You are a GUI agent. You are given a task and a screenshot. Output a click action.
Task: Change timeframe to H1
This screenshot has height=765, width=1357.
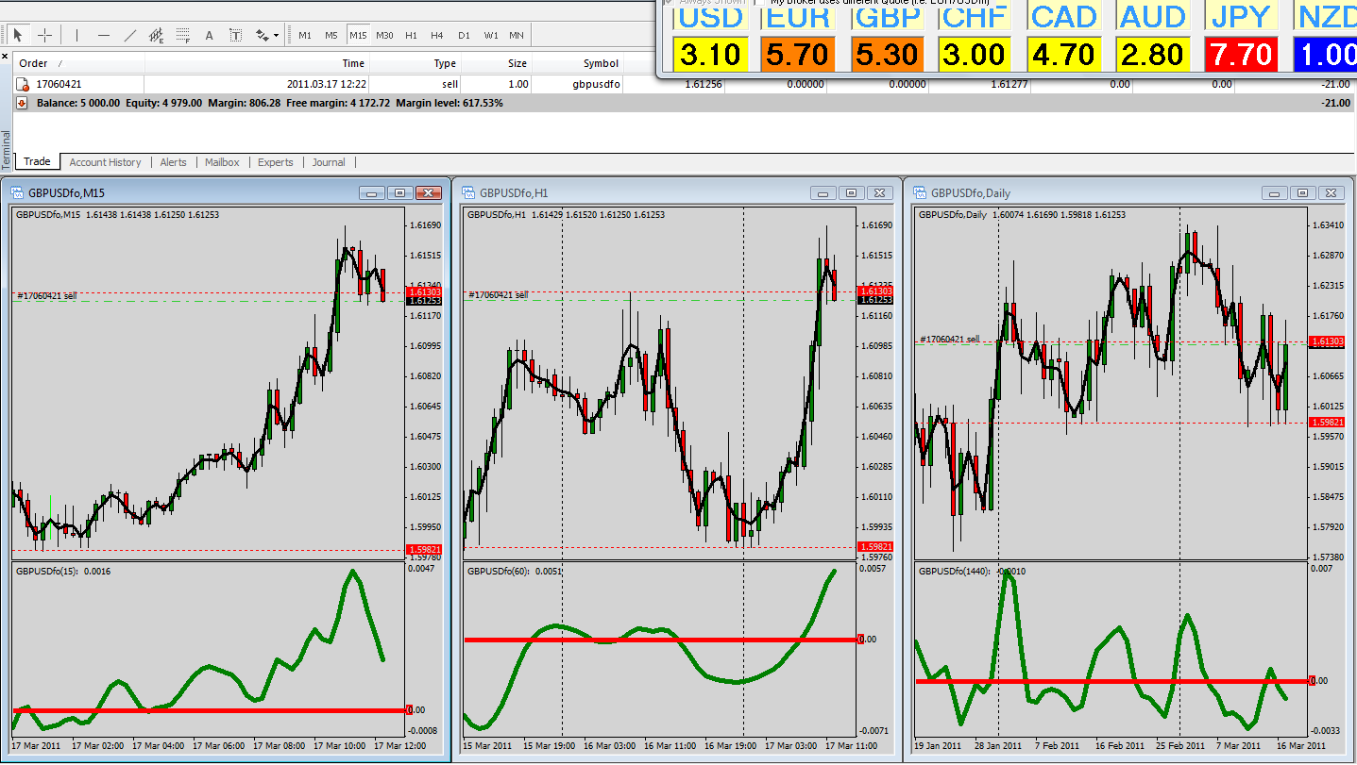pyautogui.click(x=411, y=35)
